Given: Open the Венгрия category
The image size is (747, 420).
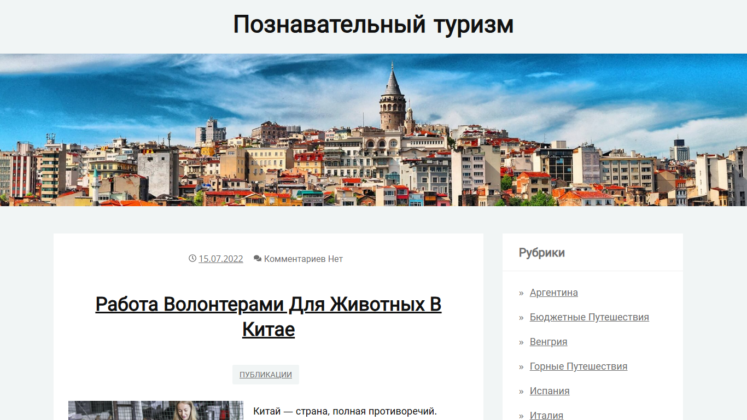Looking at the screenshot, I should click(548, 342).
